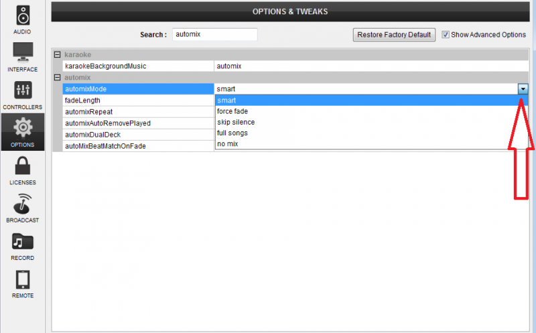This screenshot has width=536, height=333.
Task: Click the Search input field
Action: point(214,35)
